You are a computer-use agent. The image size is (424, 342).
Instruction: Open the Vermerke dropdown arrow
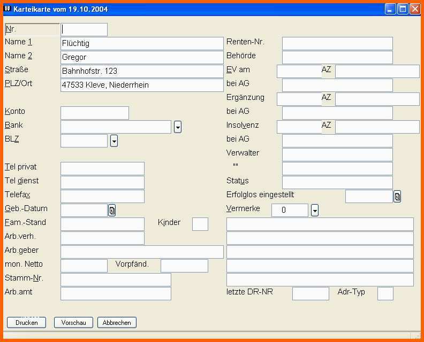tap(315, 210)
